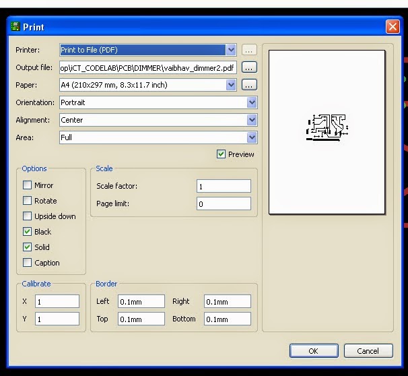Enable the Rotate option

[x=27, y=201]
